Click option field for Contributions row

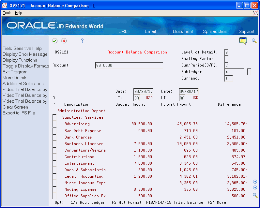pos(54,157)
